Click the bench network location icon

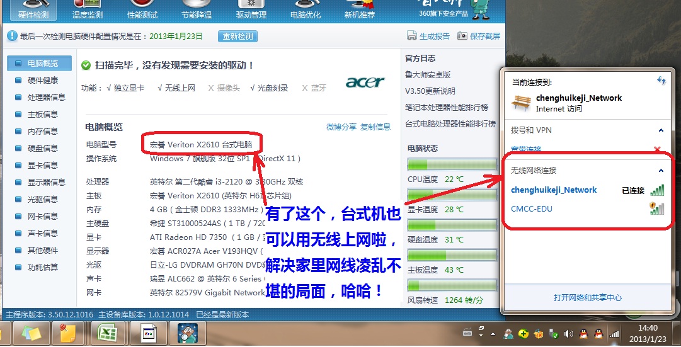click(521, 103)
